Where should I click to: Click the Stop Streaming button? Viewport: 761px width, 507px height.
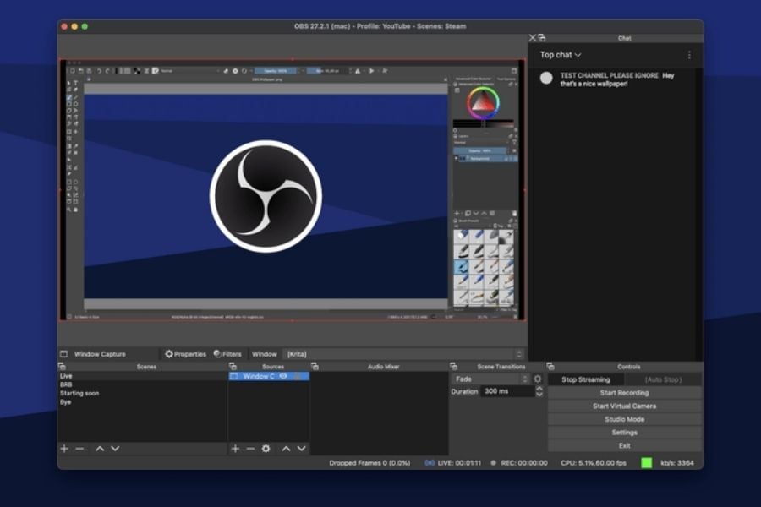585,379
